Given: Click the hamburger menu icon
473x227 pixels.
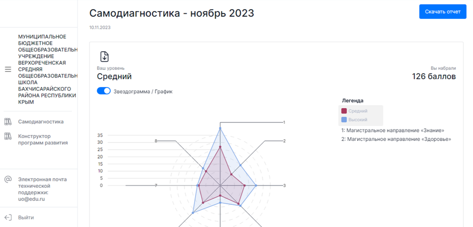Looking at the screenshot, I should [x=8, y=69].
